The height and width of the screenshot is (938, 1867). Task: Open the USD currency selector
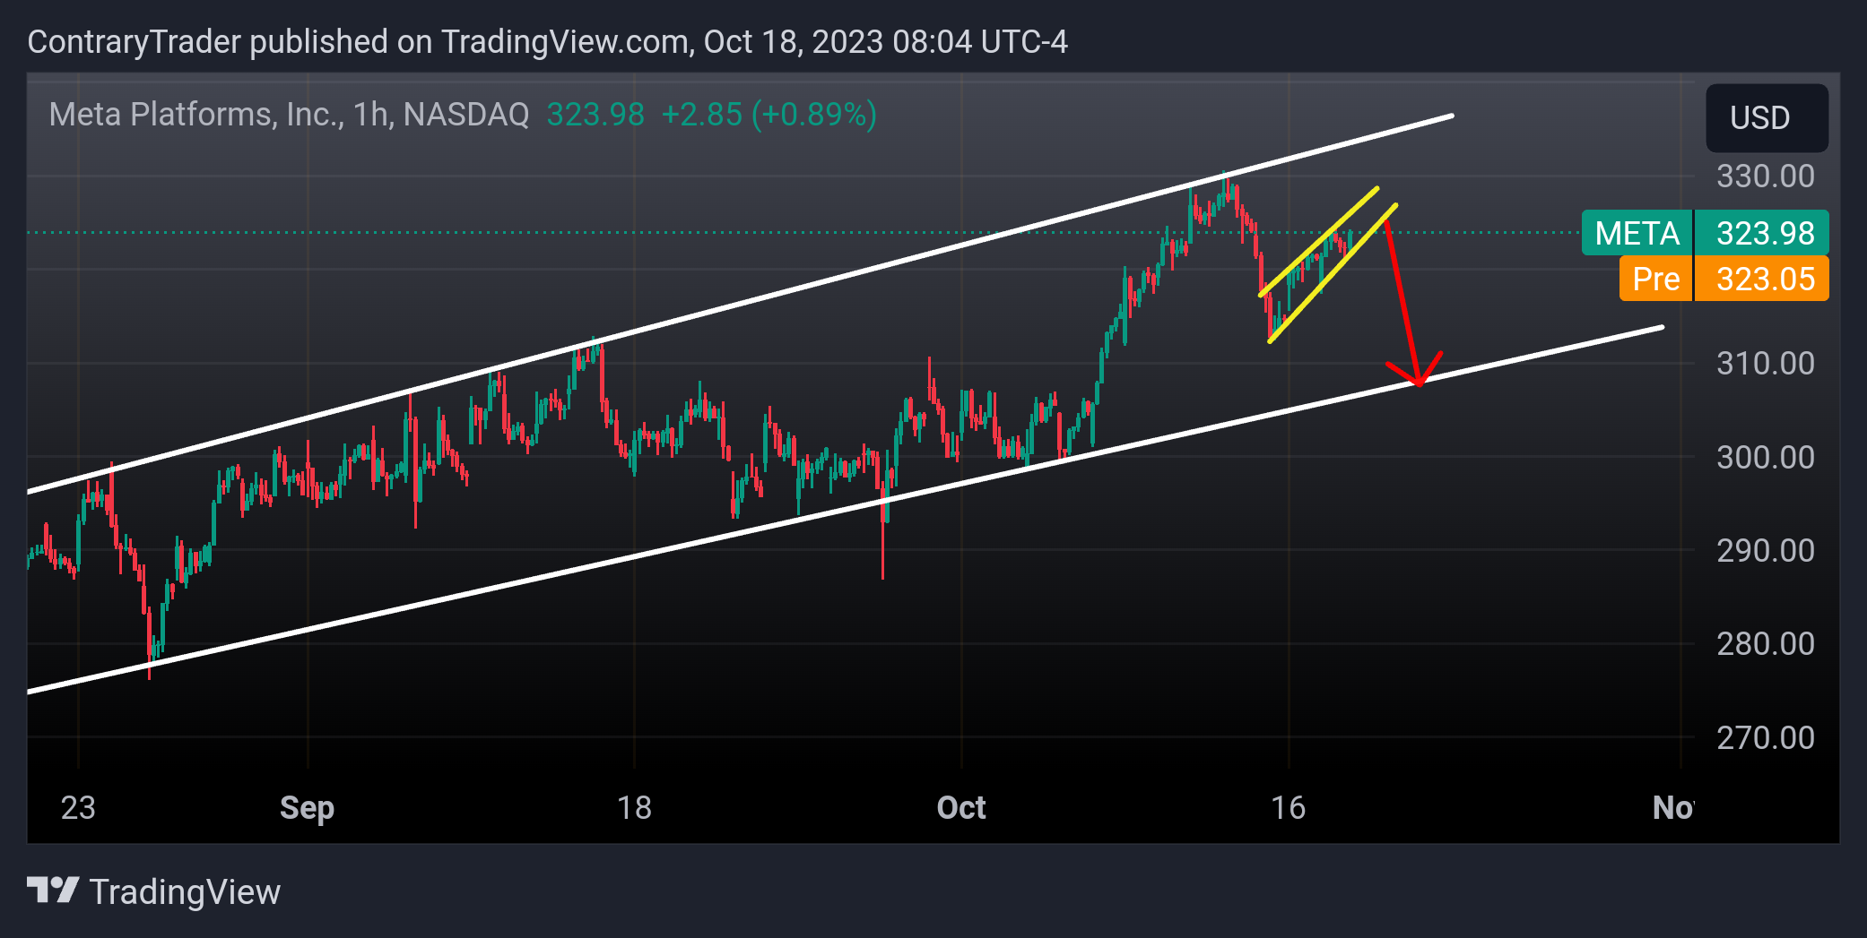(1766, 117)
